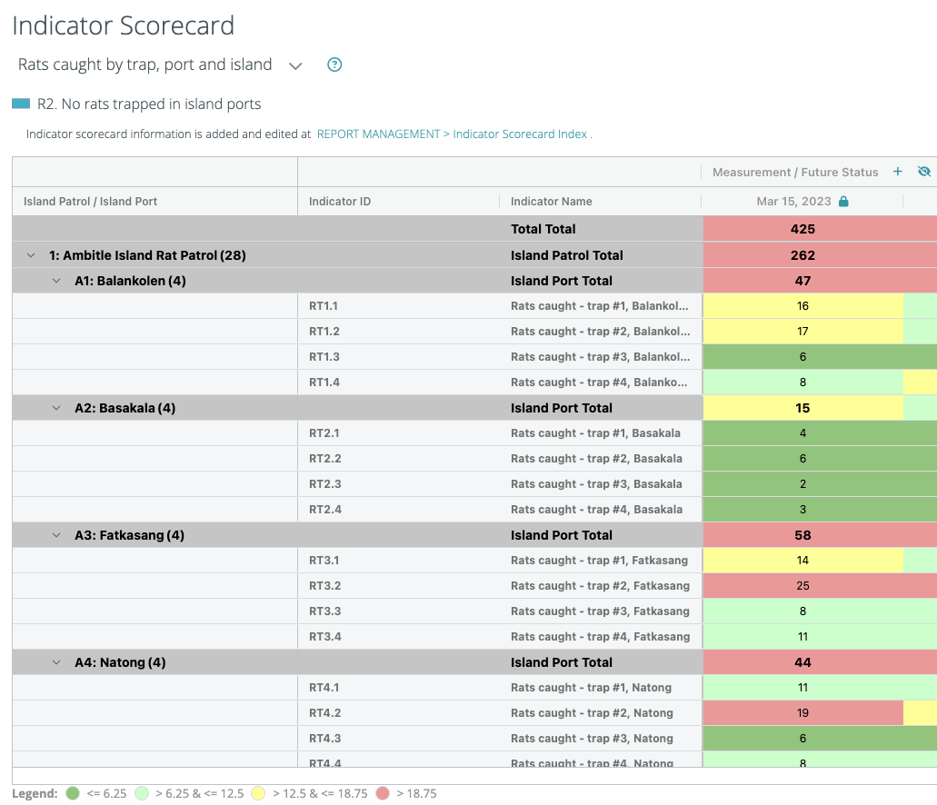Click the green "<= 6.25" legend dot

[74, 793]
